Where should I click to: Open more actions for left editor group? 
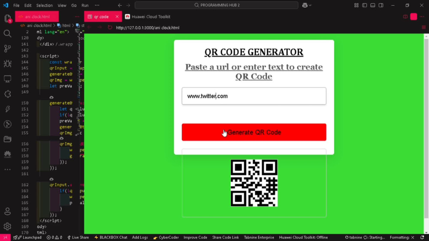77,17
